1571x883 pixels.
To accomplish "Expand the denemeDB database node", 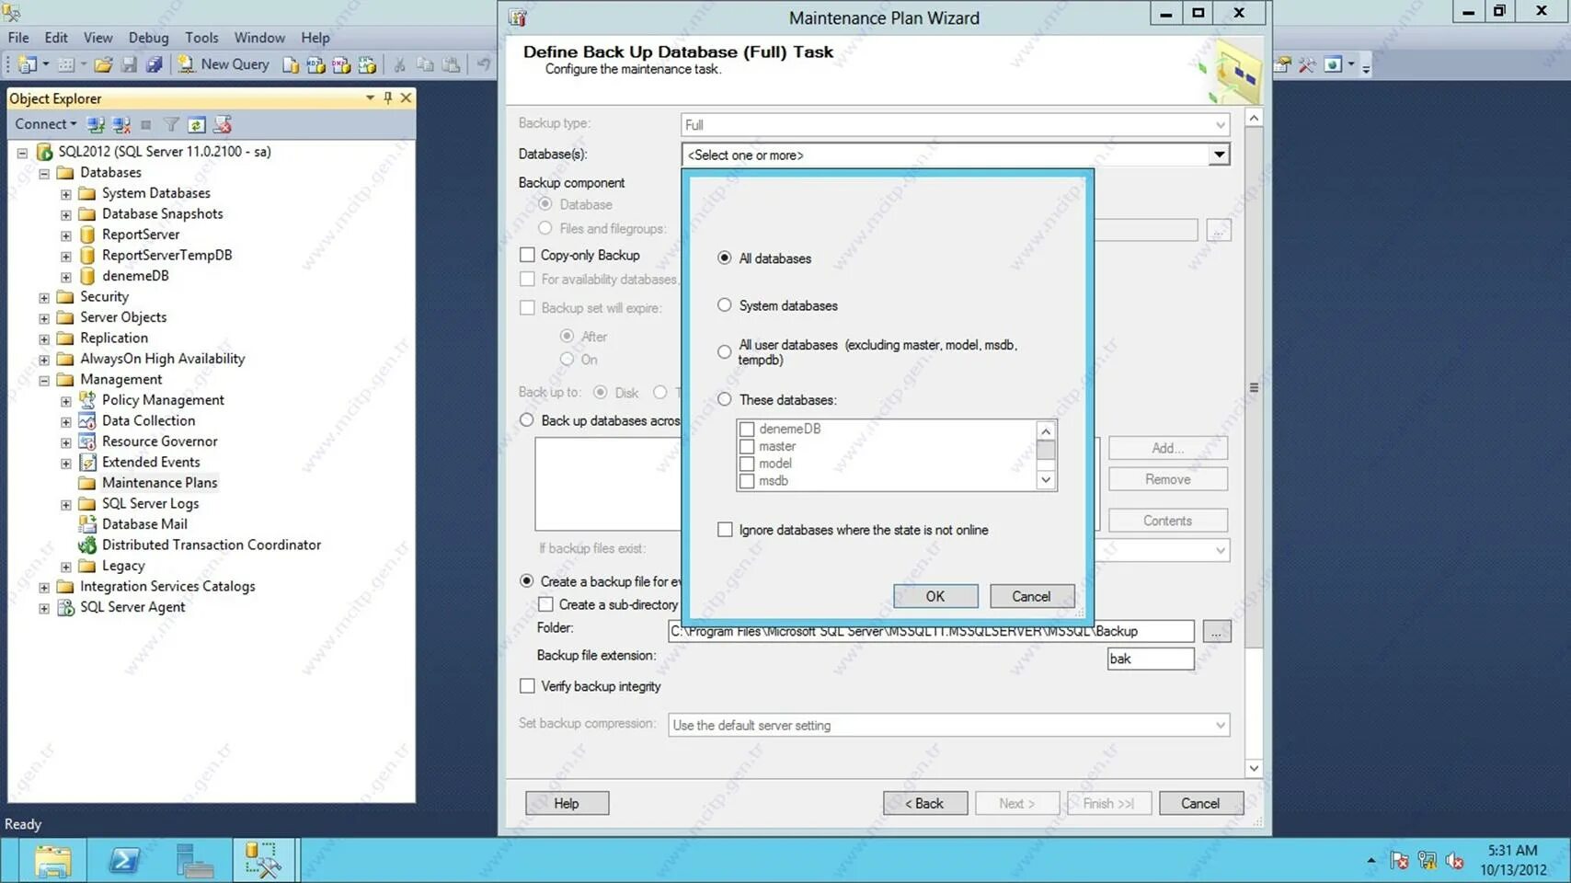I will tap(65, 277).
